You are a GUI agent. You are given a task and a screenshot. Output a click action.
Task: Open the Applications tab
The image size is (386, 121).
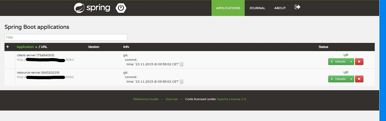[228, 8]
